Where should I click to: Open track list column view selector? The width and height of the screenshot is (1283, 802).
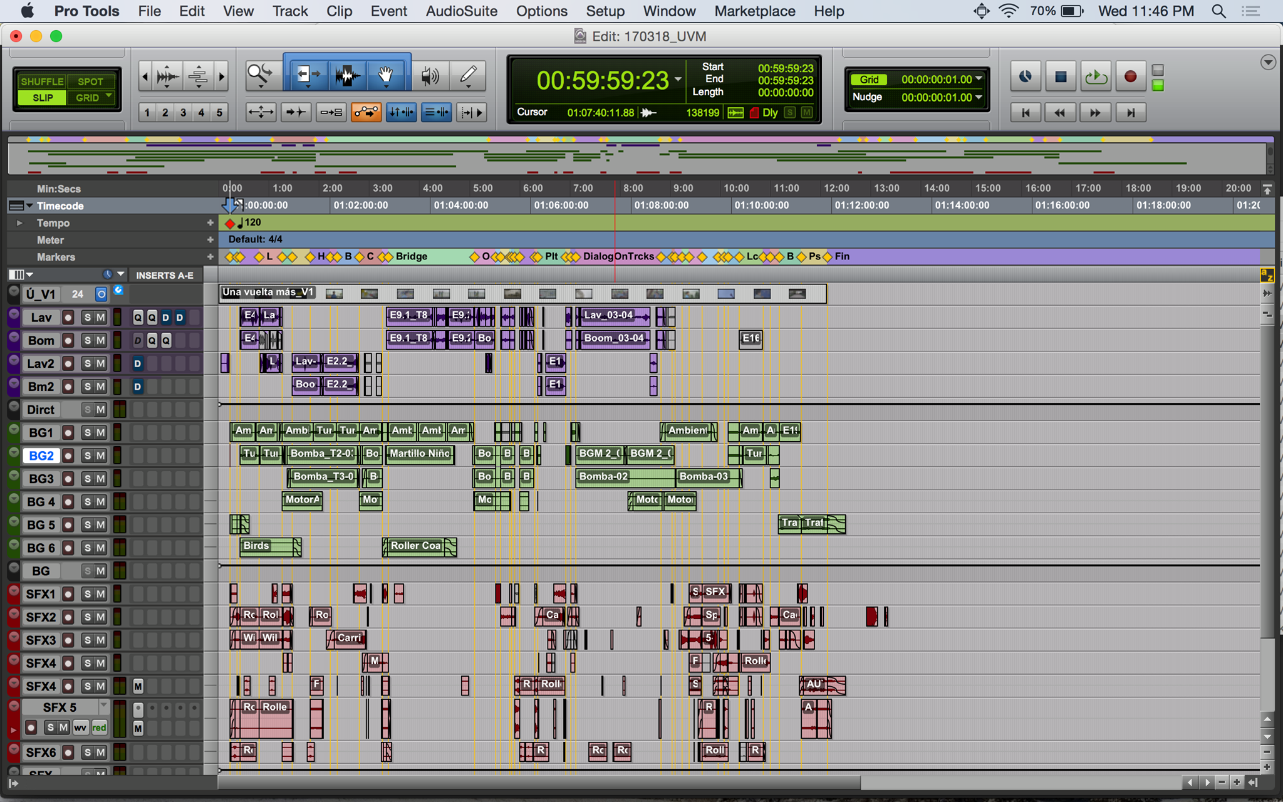tap(21, 274)
